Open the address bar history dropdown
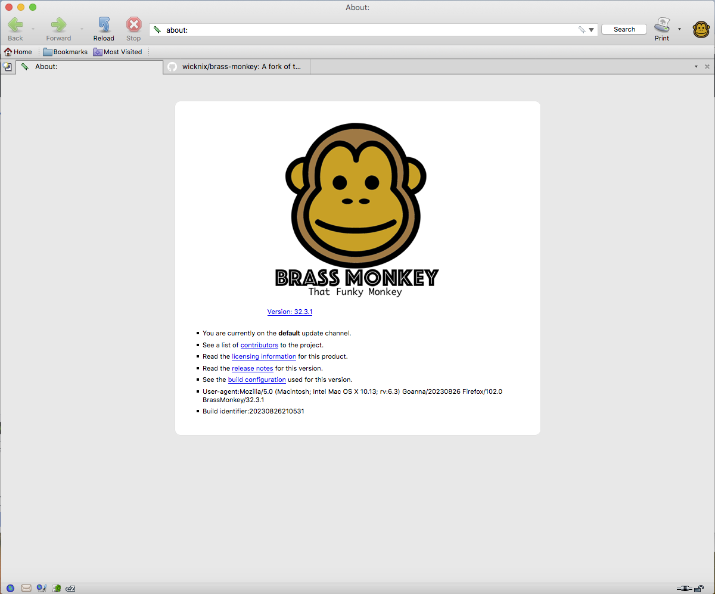This screenshot has width=715, height=594. point(590,29)
